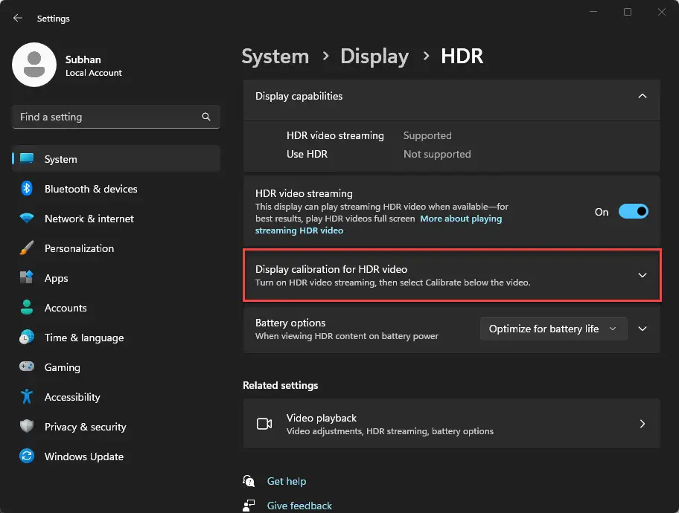Click the Privacy & security shield icon

[28, 427]
